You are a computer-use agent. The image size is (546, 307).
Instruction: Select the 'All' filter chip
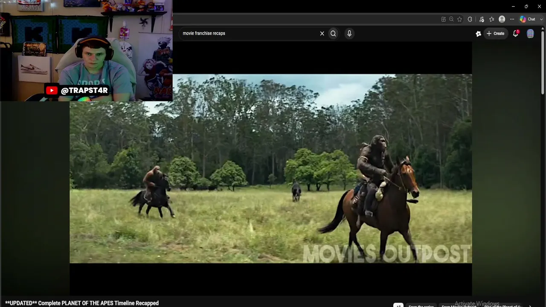point(398,305)
